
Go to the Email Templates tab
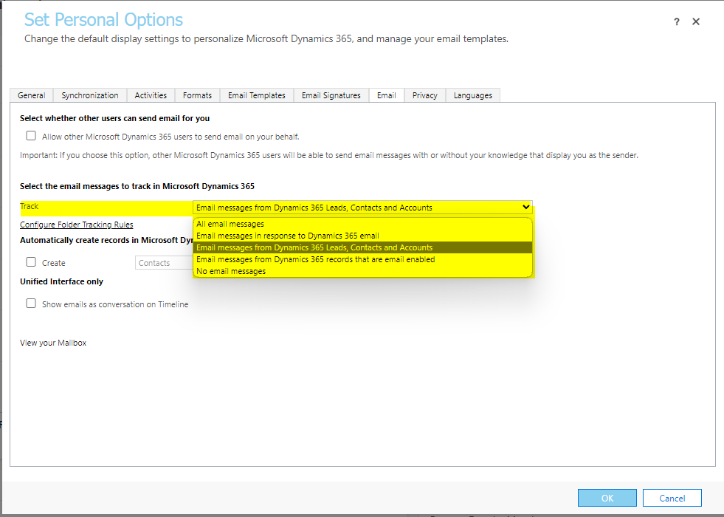tap(257, 95)
